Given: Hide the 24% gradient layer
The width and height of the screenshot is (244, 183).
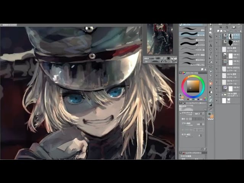Looking at the screenshot, I should (216, 43).
